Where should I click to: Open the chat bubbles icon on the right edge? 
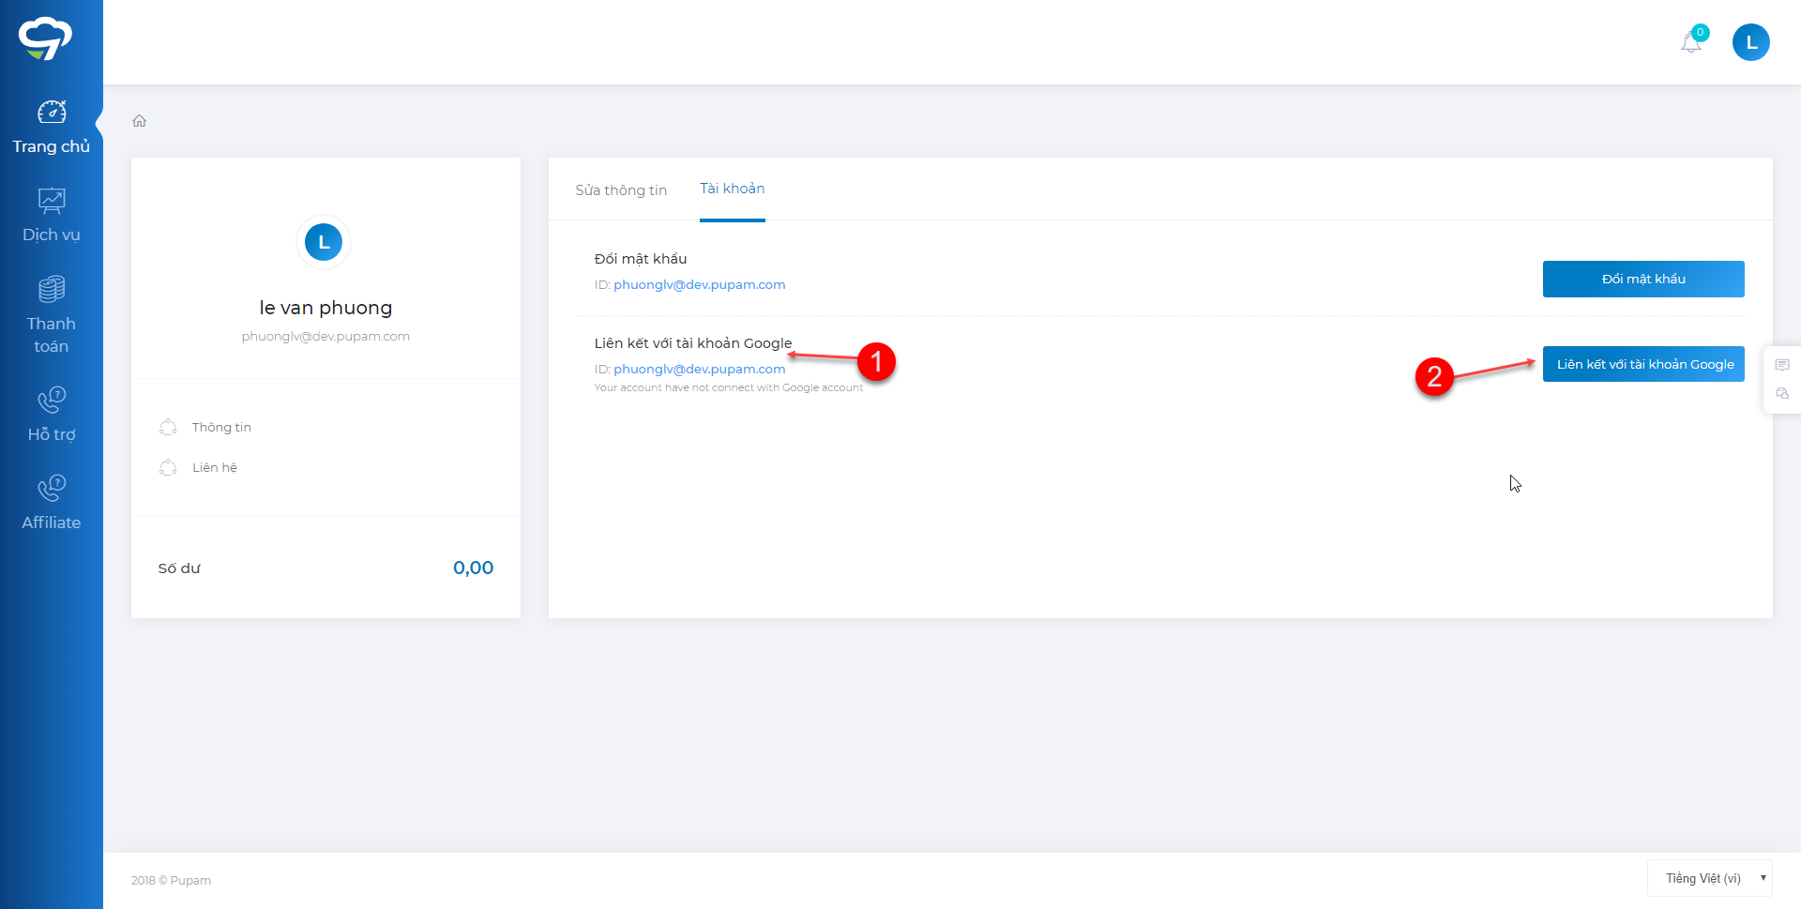pos(1782,394)
